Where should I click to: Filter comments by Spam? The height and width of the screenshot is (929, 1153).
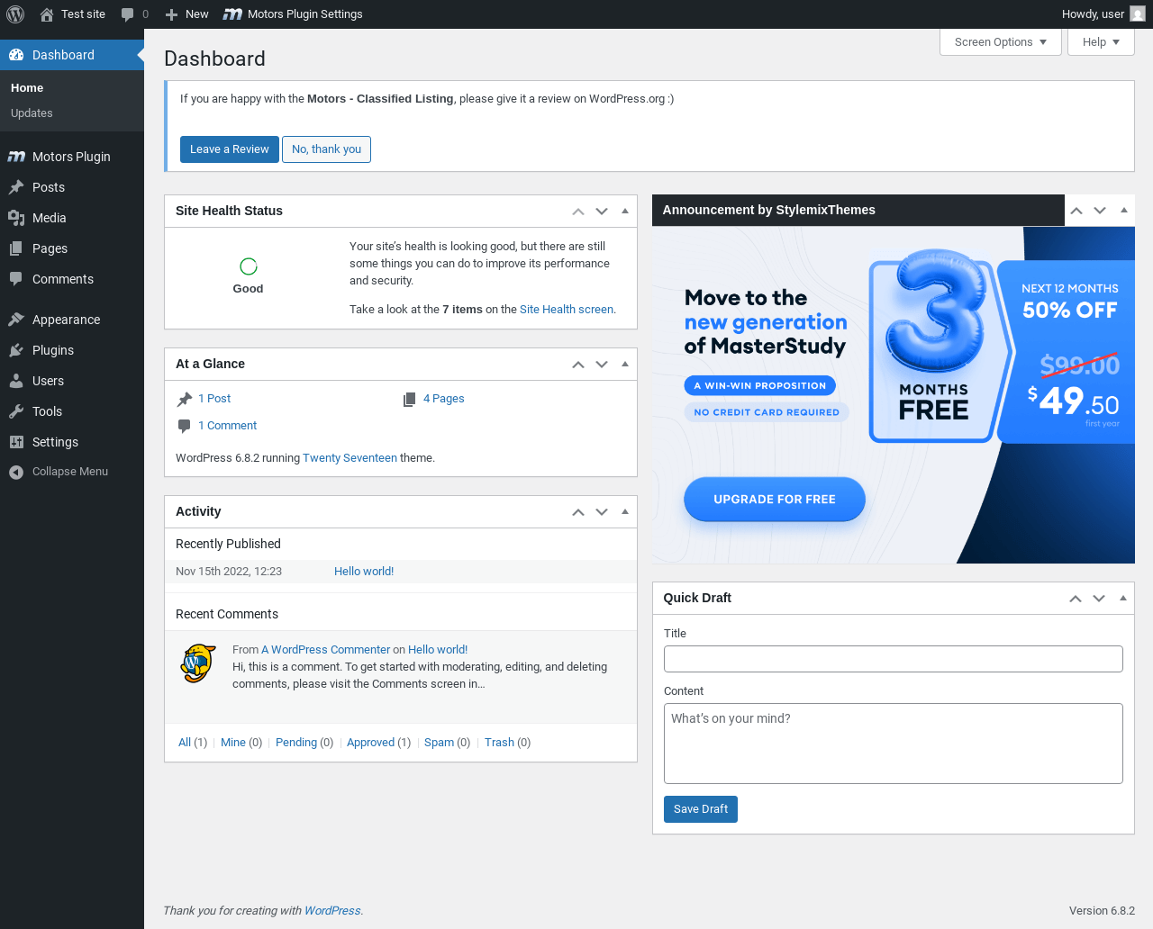click(439, 743)
